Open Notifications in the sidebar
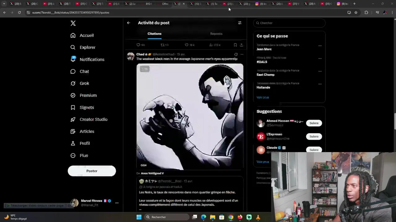Screen dimensions: 396x222 [87, 60]
